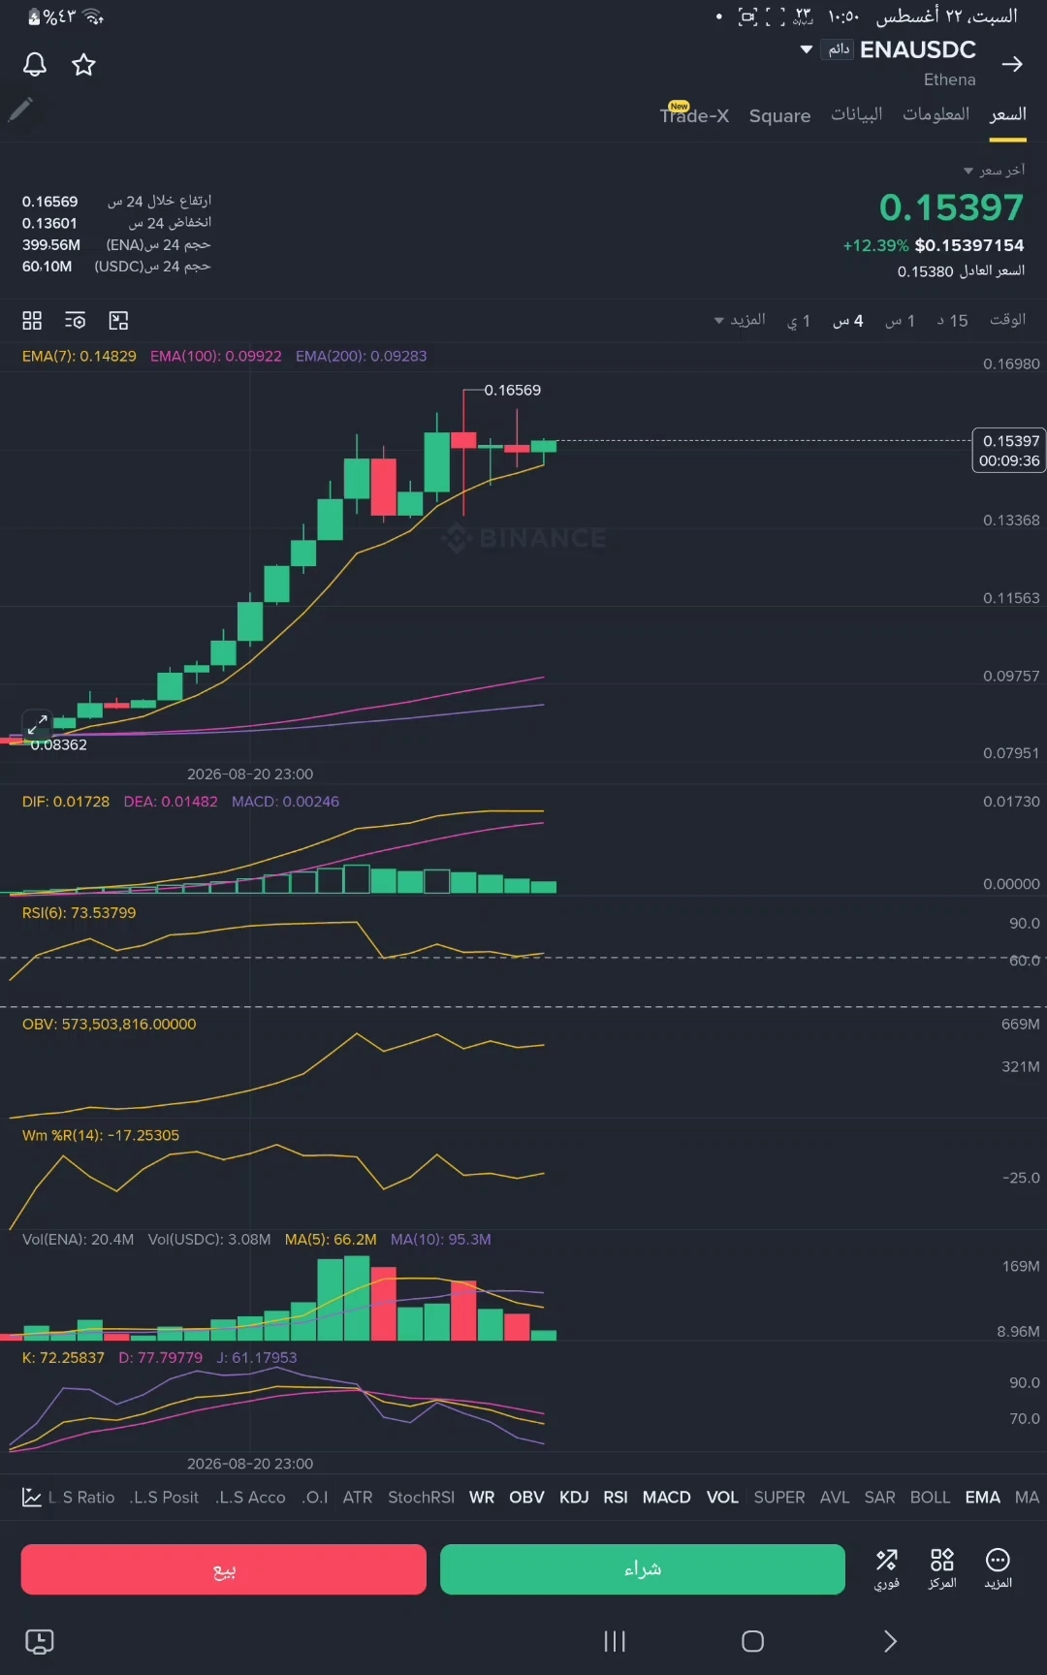Toggle the StochRSI indicator
1047x1675 pixels.
(422, 1498)
